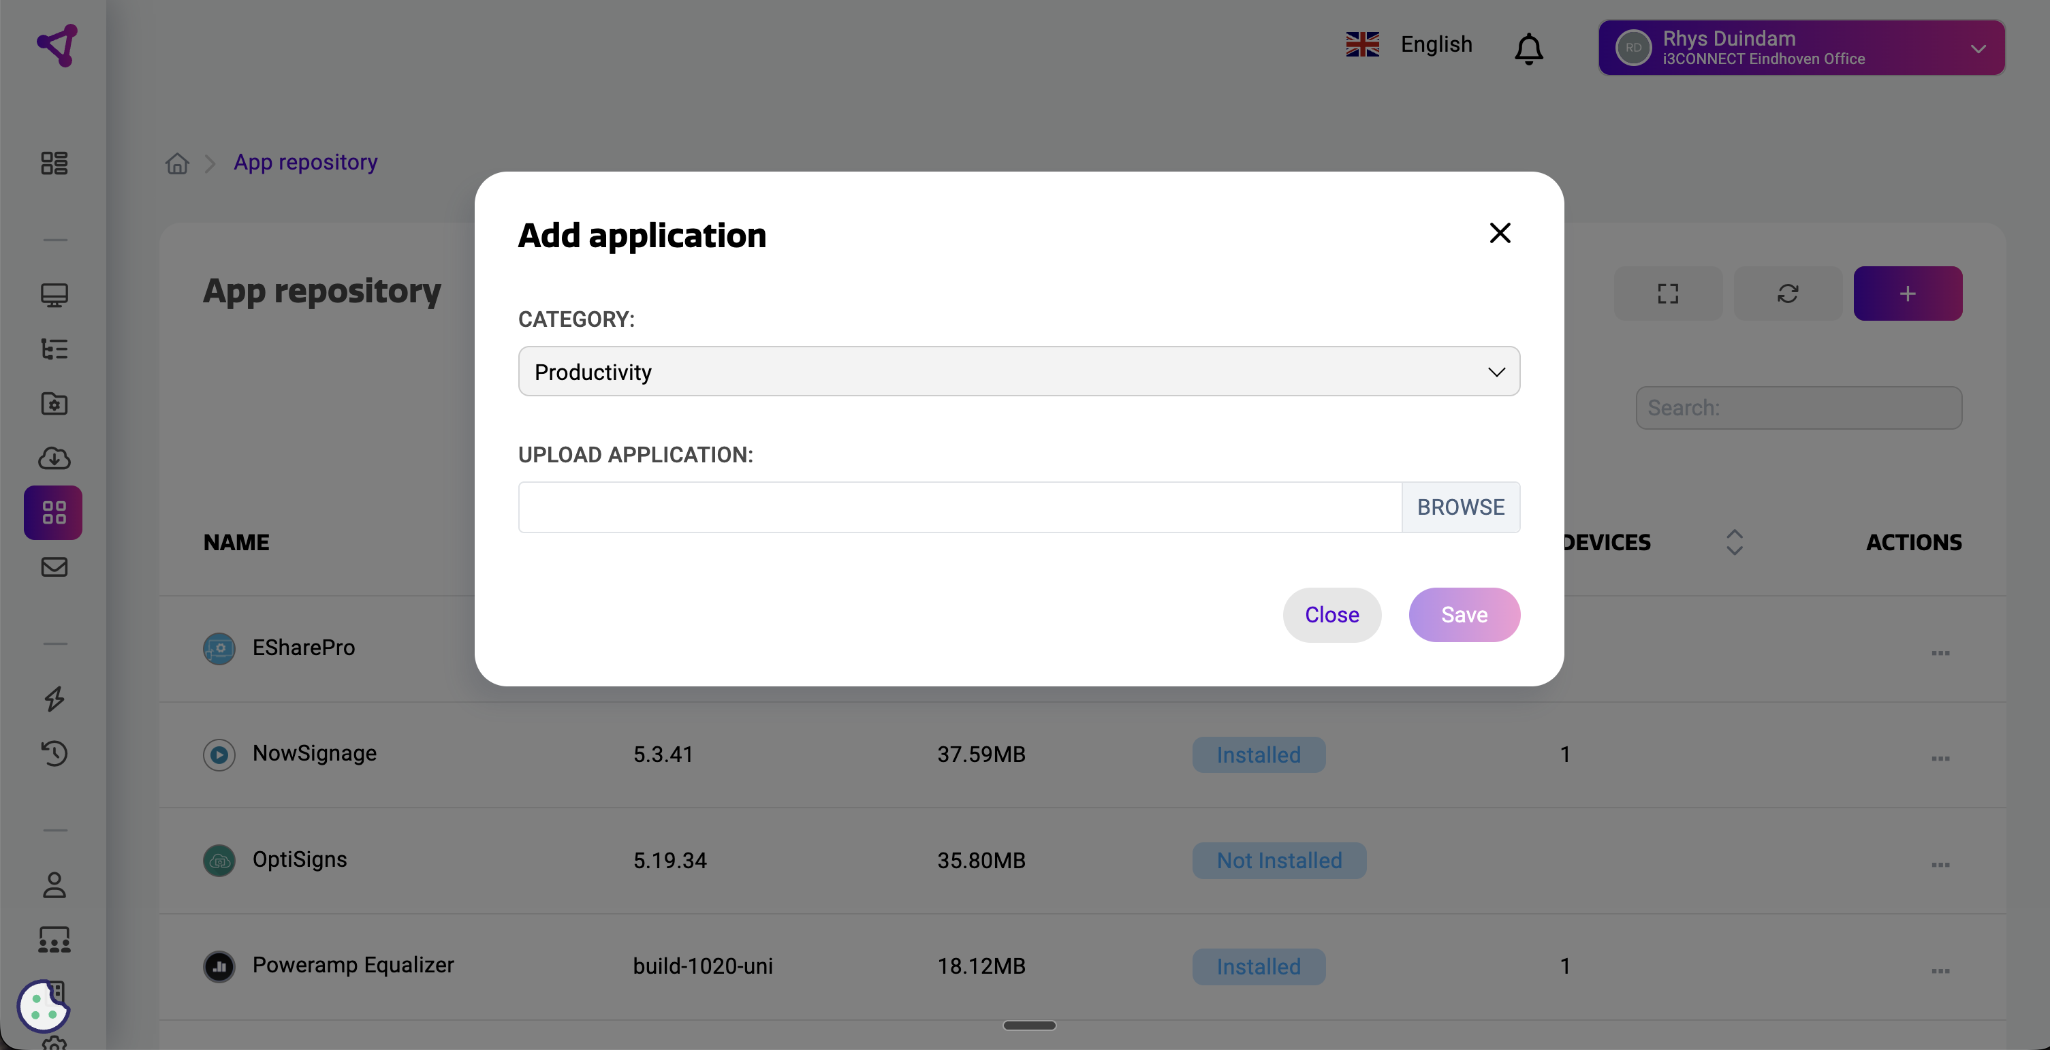Click the plus button to add application
The image size is (2050, 1050).
(1908, 293)
